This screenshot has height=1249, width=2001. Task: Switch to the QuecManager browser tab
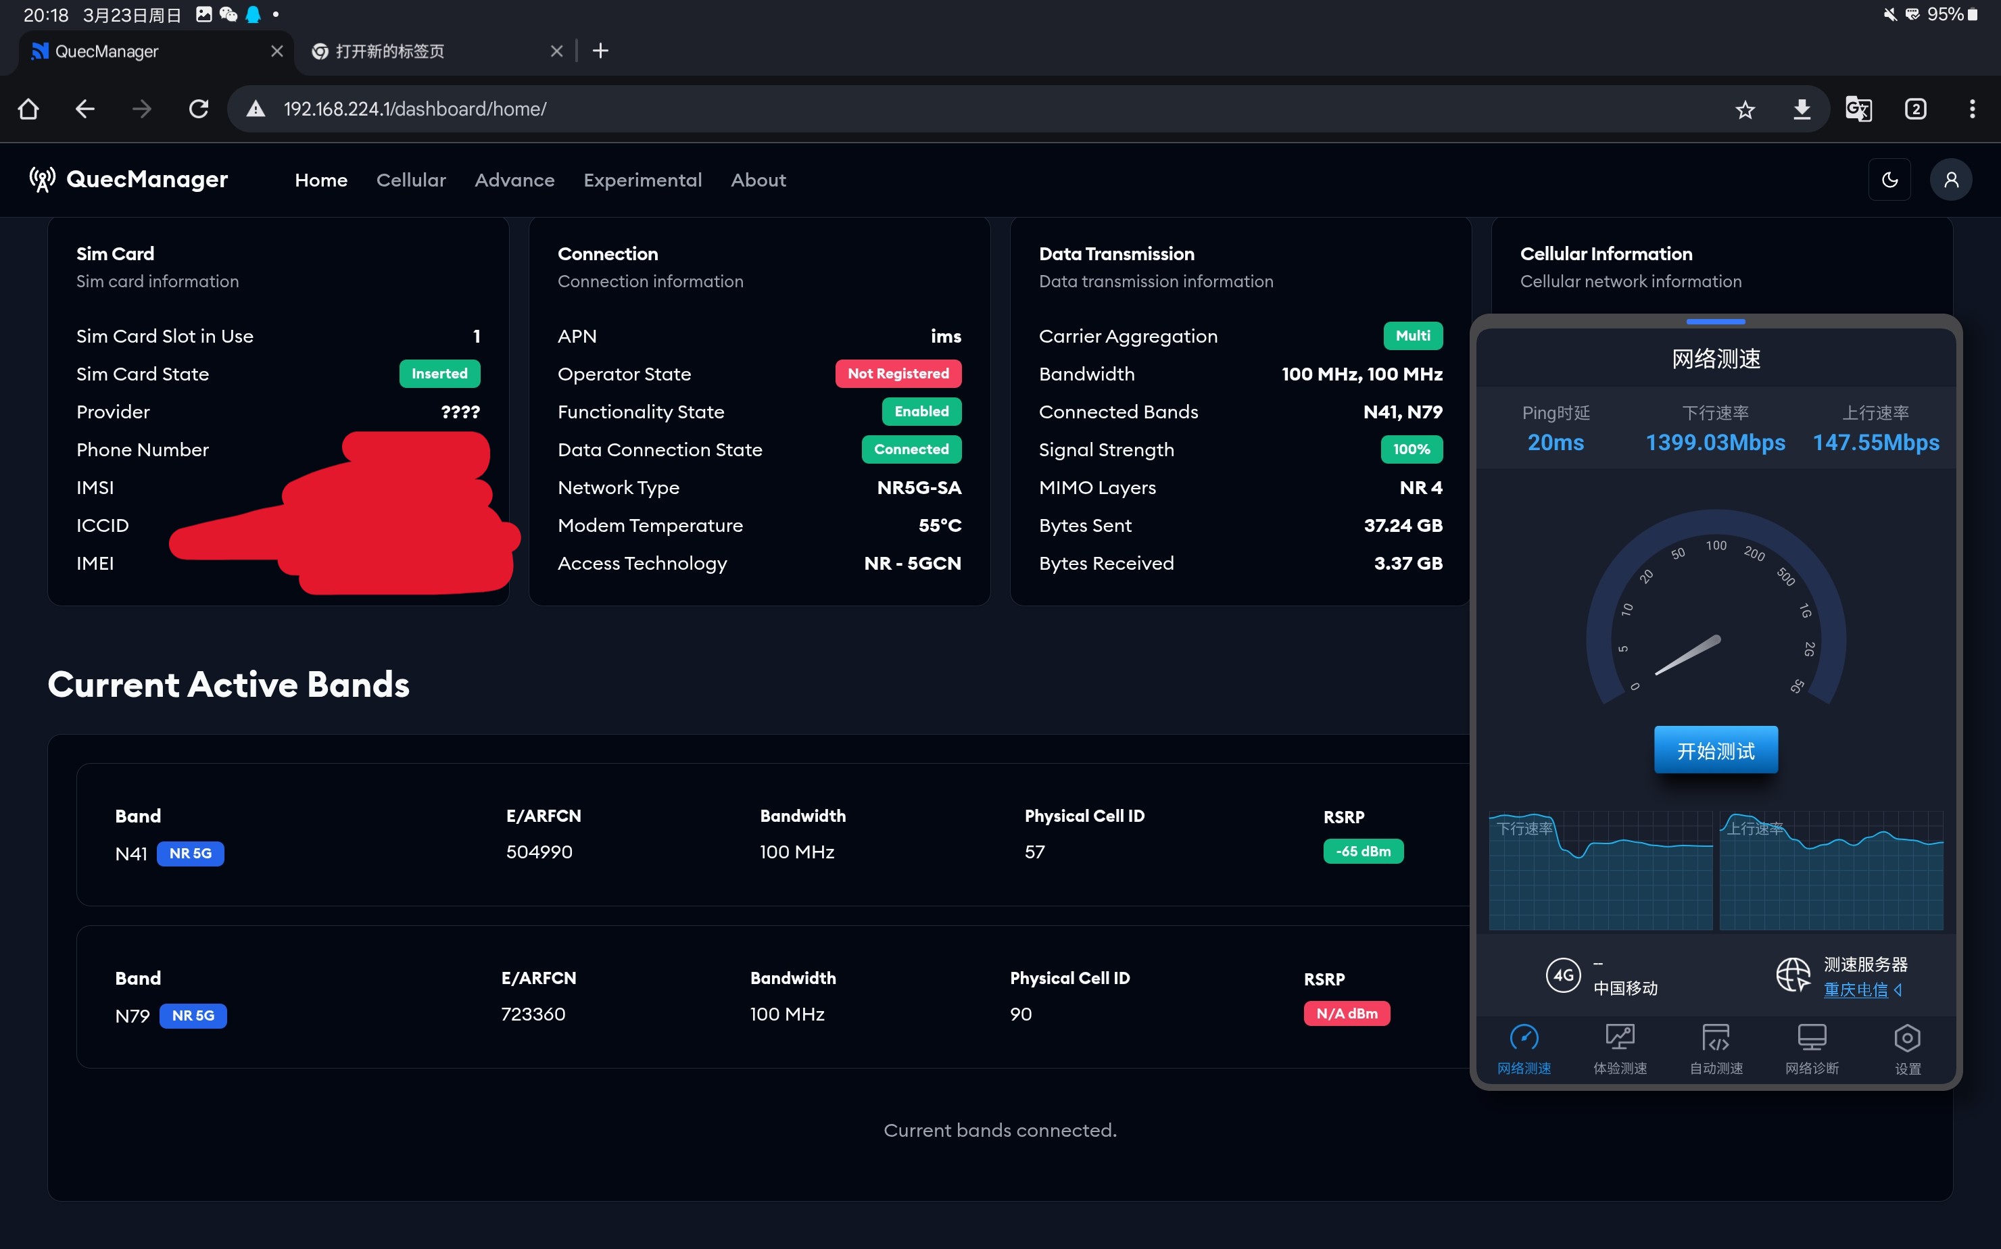coord(157,51)
